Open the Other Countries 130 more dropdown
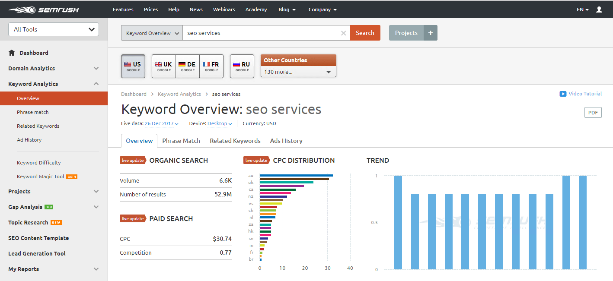Screen dimensions: 613x281 (x=298, y=72)
